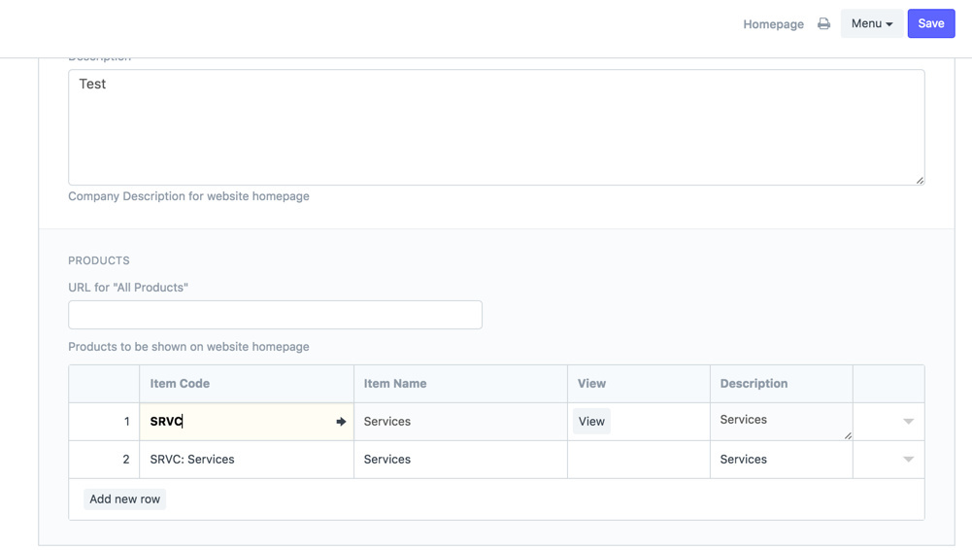Screen dimensions: 972x550
Task: Click the Save button
Action: tap(931, 23)
